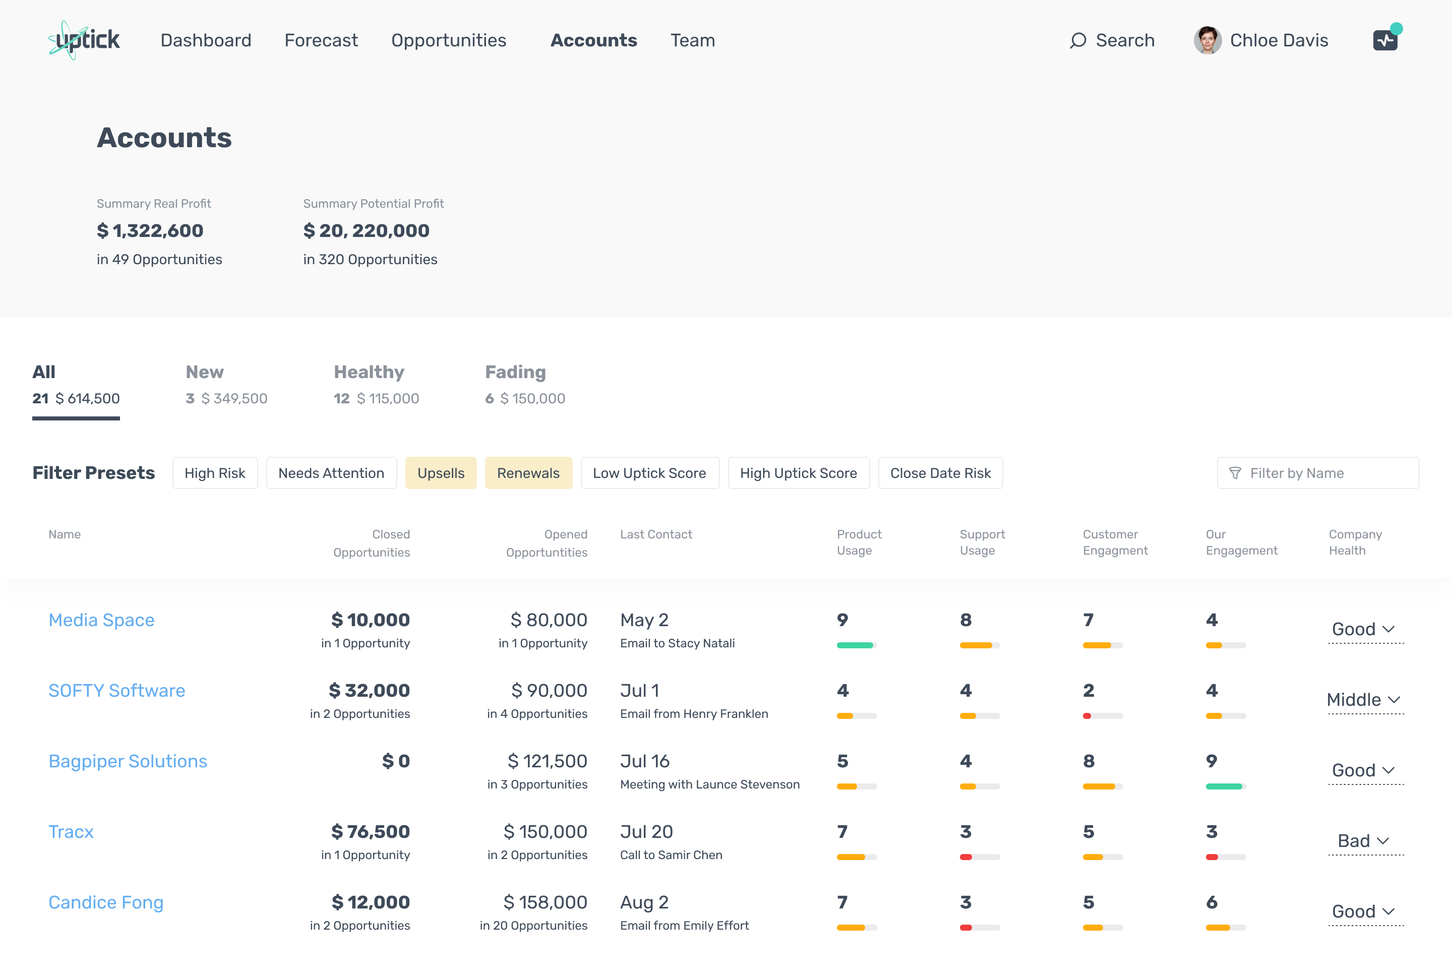
Task: Open the Forecast menu item
Action: pos(321,40)
